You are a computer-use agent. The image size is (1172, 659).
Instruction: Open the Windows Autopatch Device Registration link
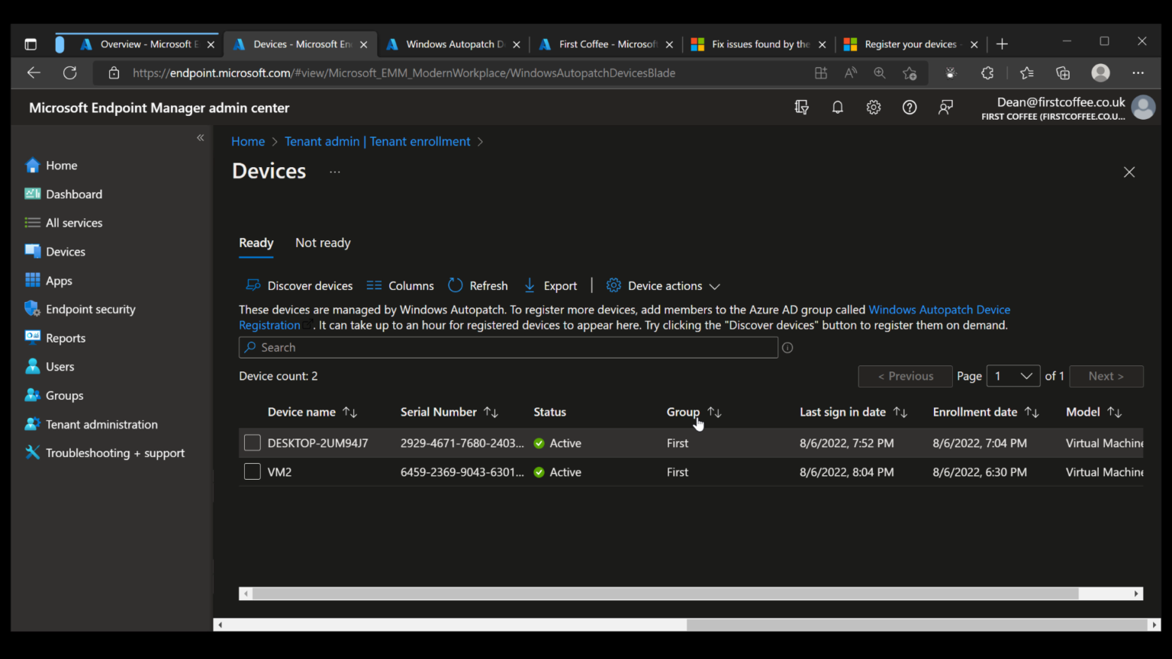940,310
